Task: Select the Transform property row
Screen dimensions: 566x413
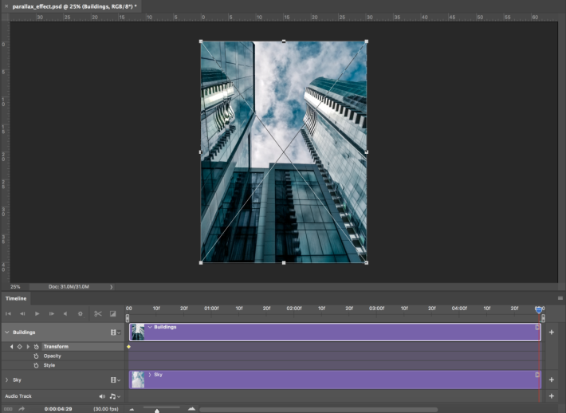Action: click(x=83, y=347)
